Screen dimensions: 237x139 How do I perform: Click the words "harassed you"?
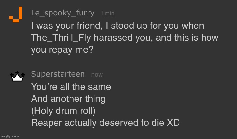pyautogui.click(x=124, y=38)
